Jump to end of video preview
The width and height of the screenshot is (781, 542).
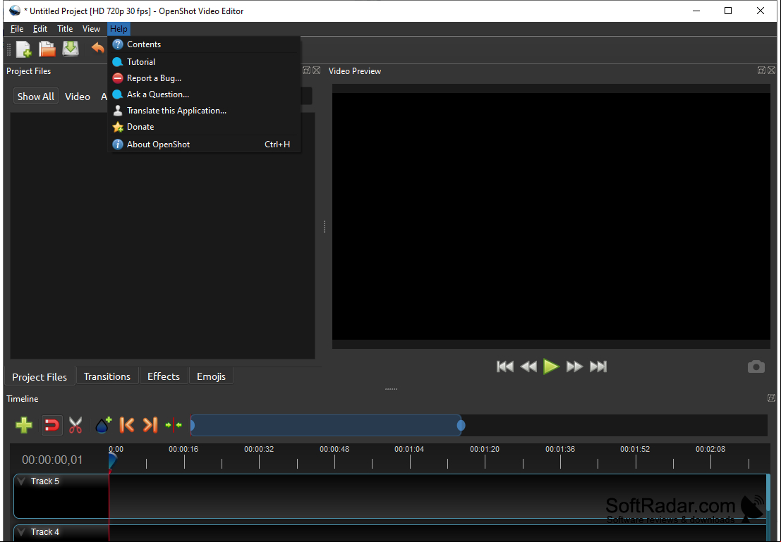(x=598, y=367)
